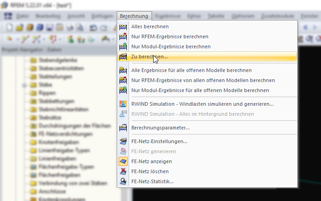Click 'Nur RFEM-Ergebnisse von allen offenen Modellen berechnen'
This screenshot has height=201, width=321.
207,80
